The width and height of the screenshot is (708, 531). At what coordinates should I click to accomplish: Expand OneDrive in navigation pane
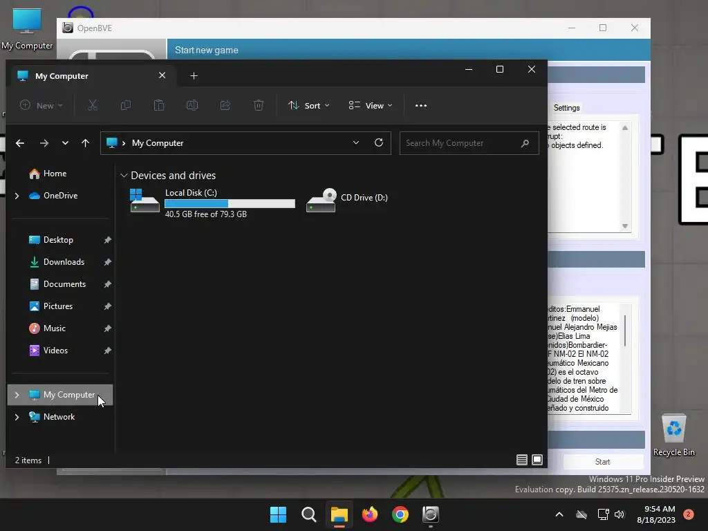tap(17, 196)
